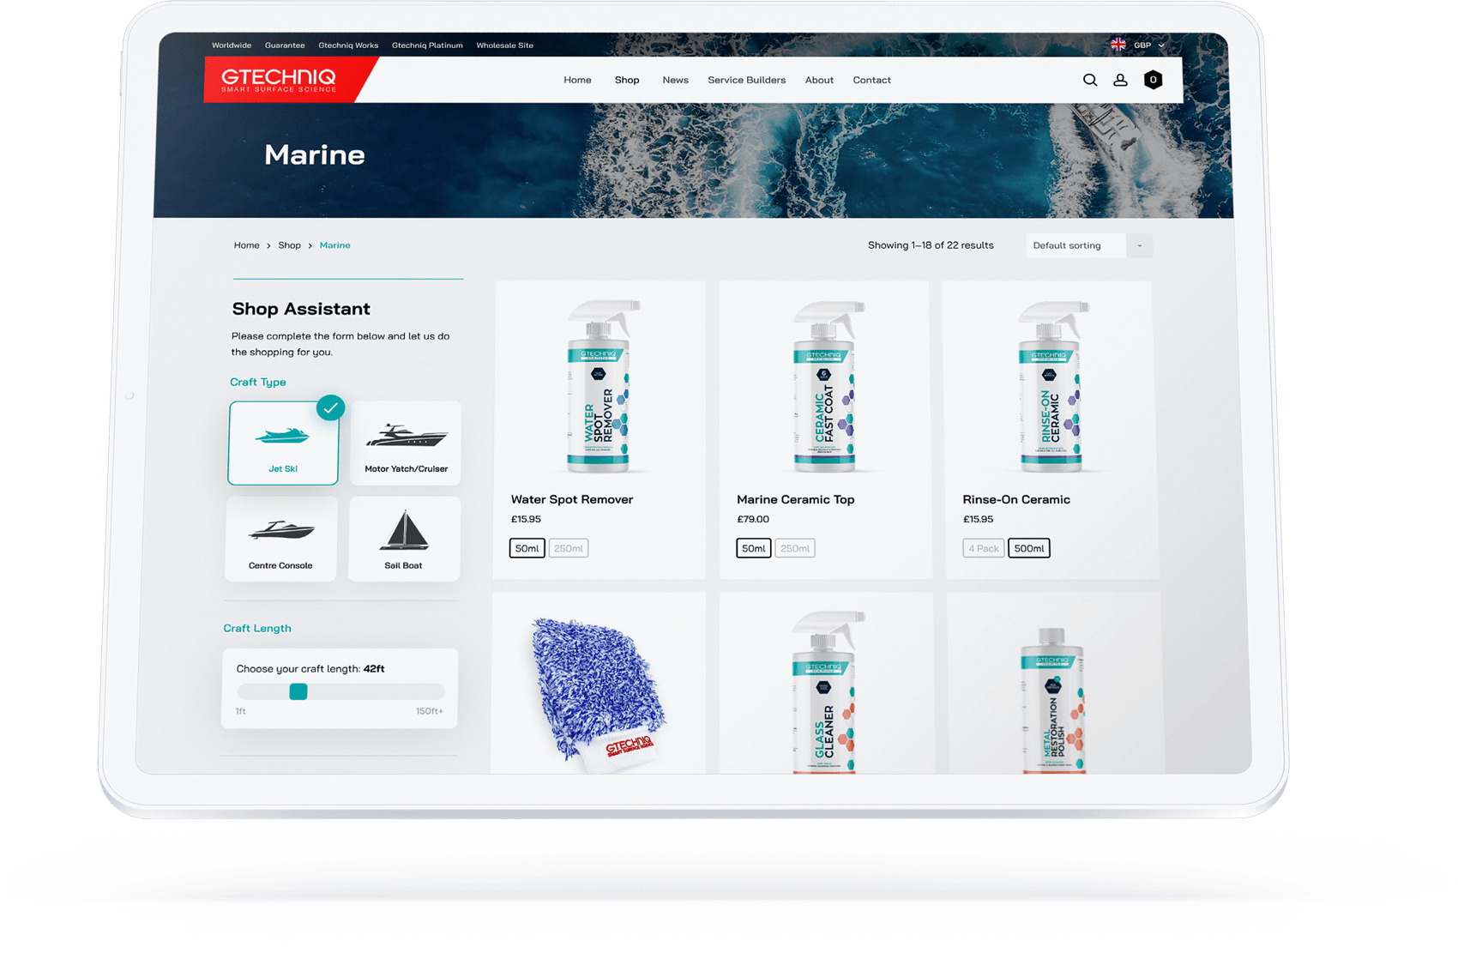
Task: Go to the News menu item
Action: [675, 80]
